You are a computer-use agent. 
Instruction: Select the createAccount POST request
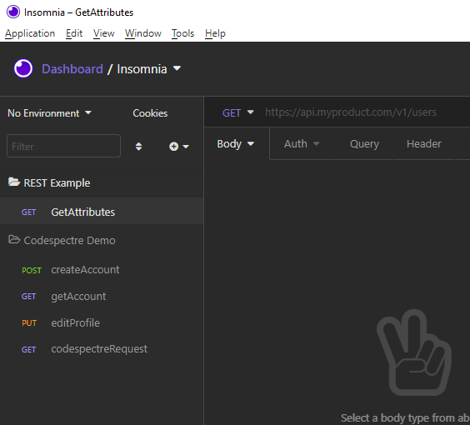(x=102, y=270)
